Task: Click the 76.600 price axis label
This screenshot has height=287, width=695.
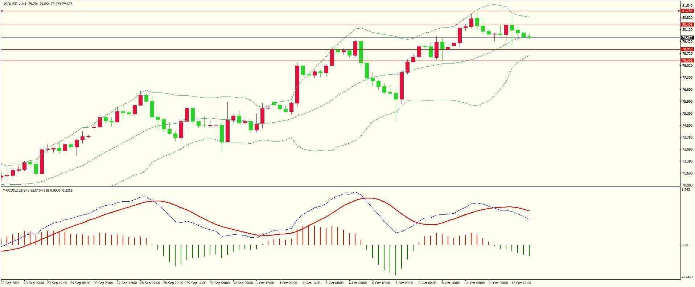Action: (x=687, y=90)
